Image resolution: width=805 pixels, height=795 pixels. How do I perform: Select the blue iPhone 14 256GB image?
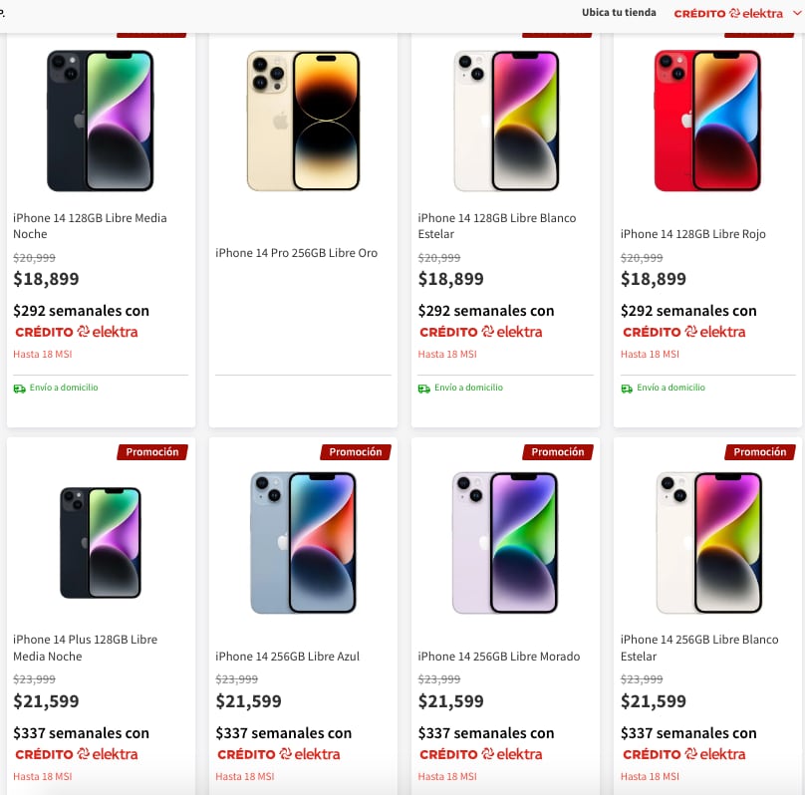pos(303,542)
